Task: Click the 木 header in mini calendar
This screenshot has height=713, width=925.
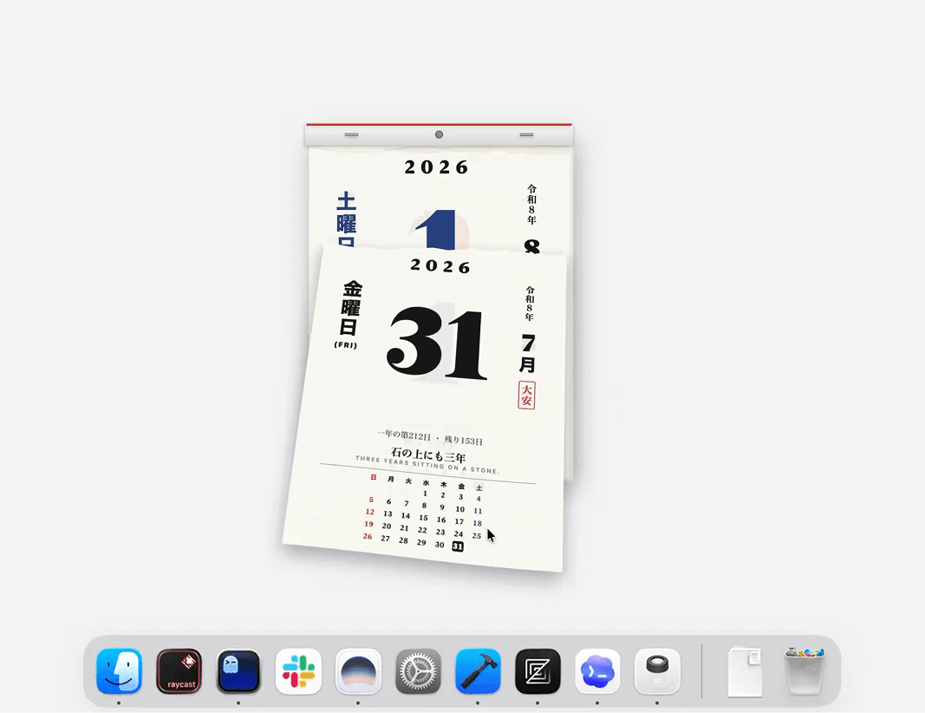Action: 444,485
